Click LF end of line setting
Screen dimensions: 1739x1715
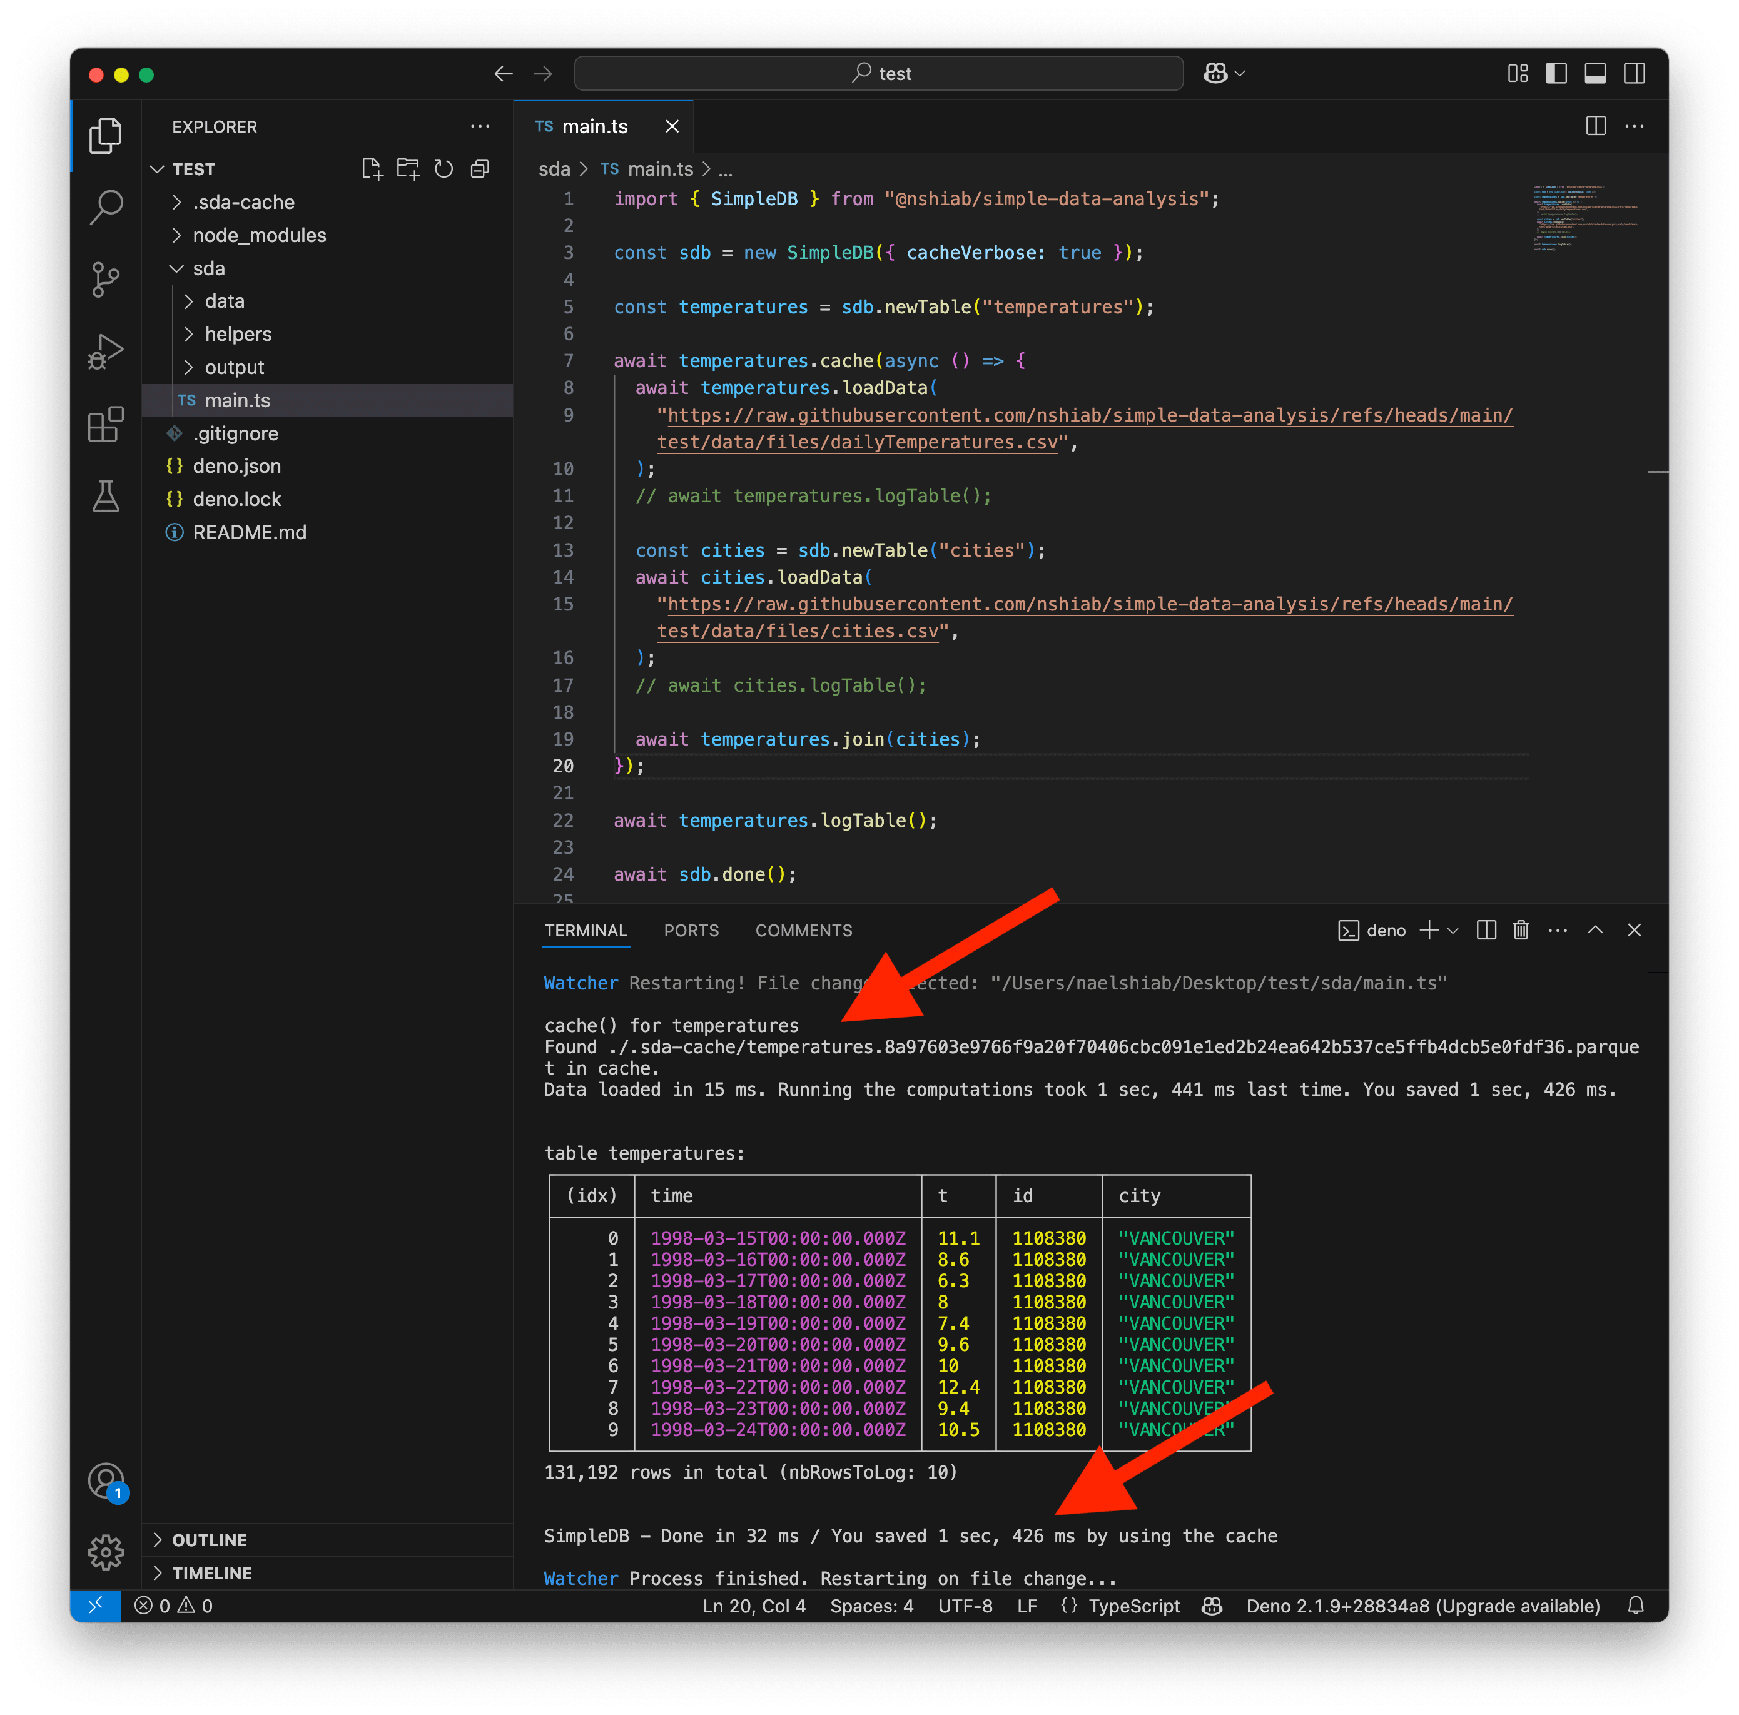(1027, 1606)
